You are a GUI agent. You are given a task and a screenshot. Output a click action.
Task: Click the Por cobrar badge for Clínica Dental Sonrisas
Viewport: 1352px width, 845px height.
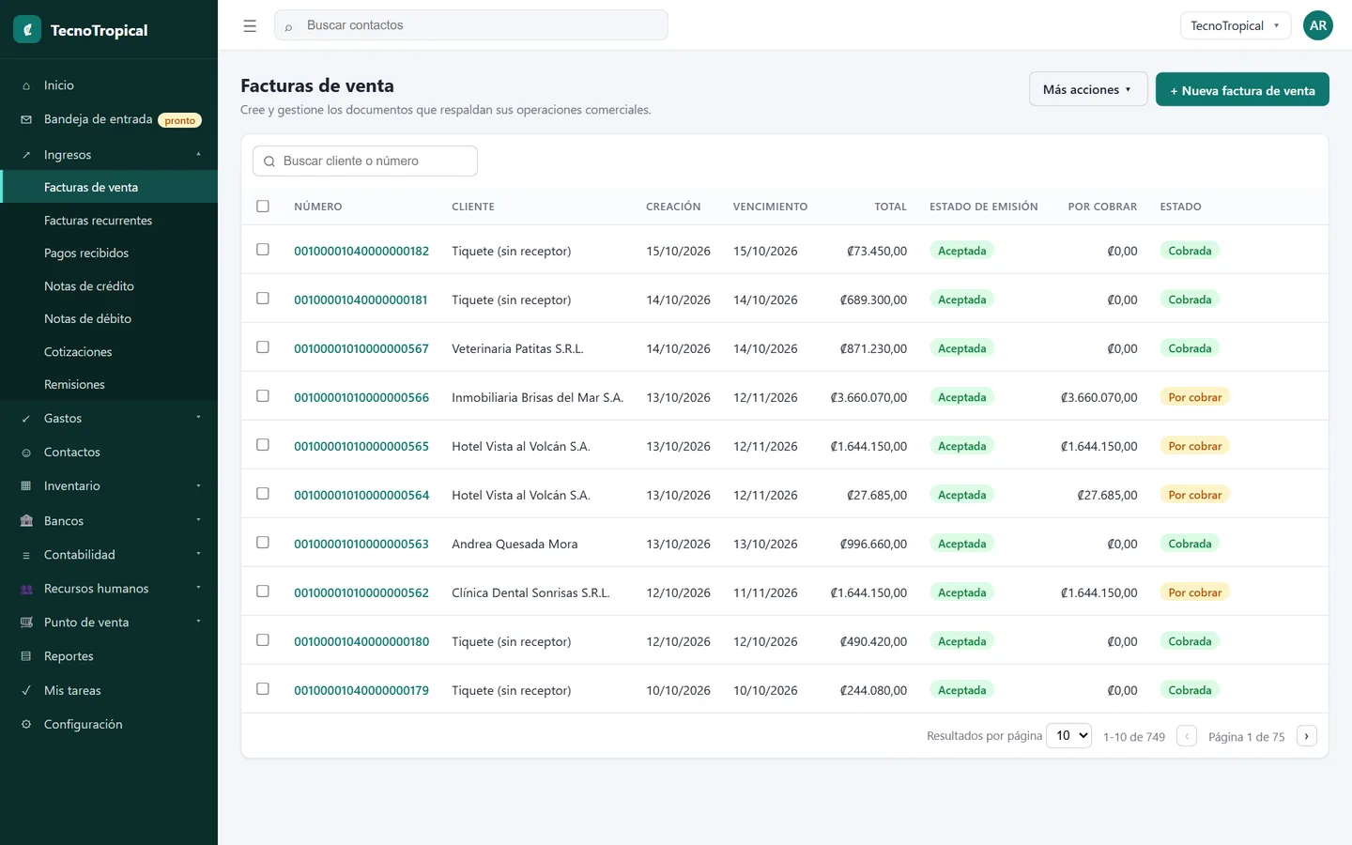click(x=1194, y=592)
